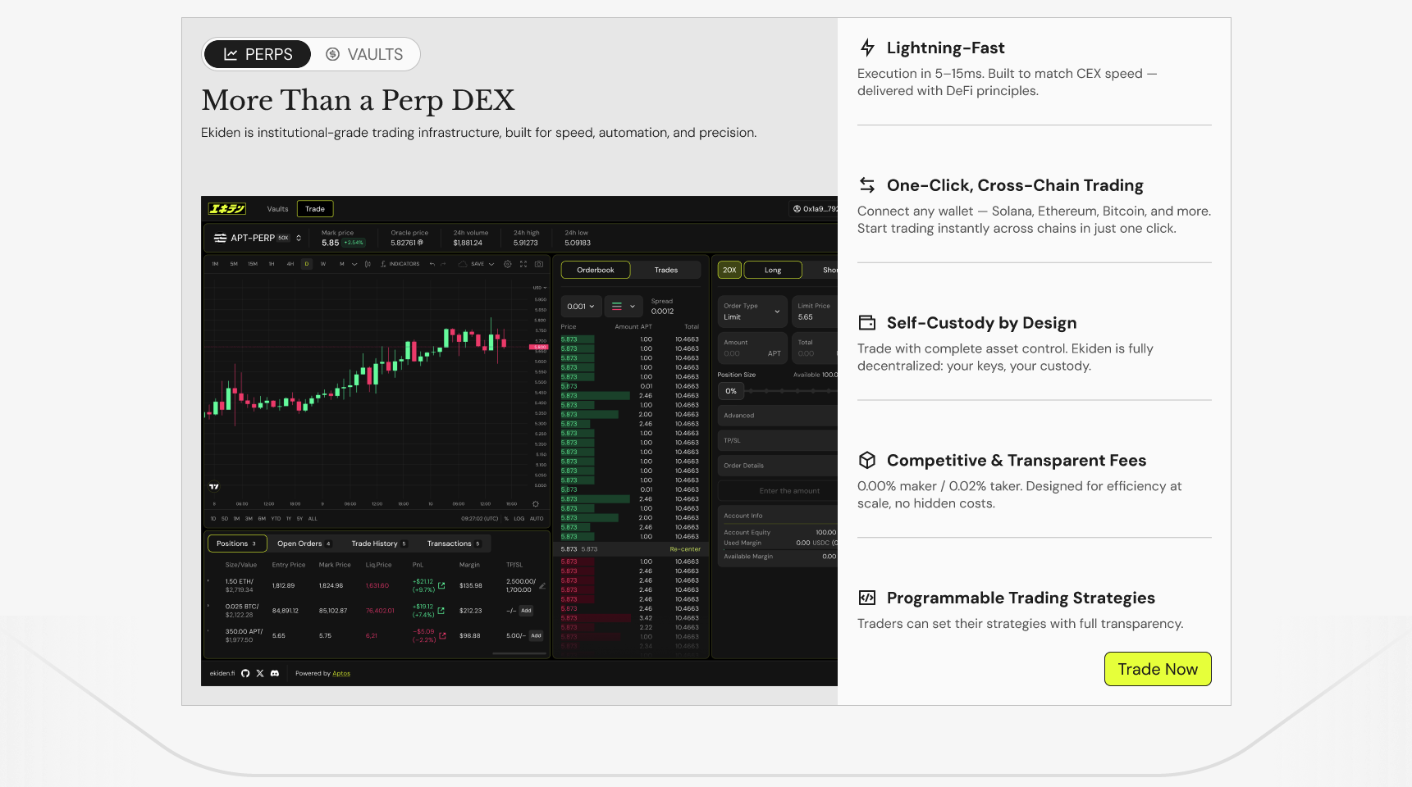Open Indicators in the chart toolbar
The width and height of the screenshot is (1412, 787).
[400, 264]
